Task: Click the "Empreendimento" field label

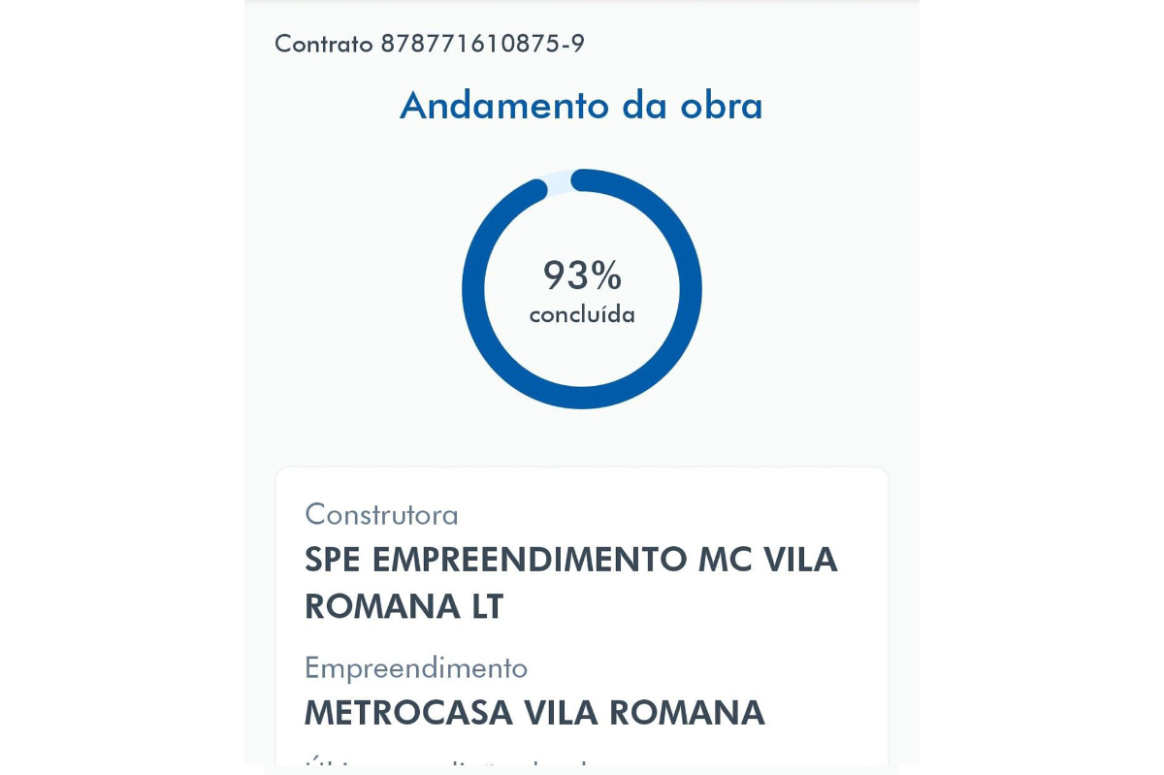Action: coord(415,667)
